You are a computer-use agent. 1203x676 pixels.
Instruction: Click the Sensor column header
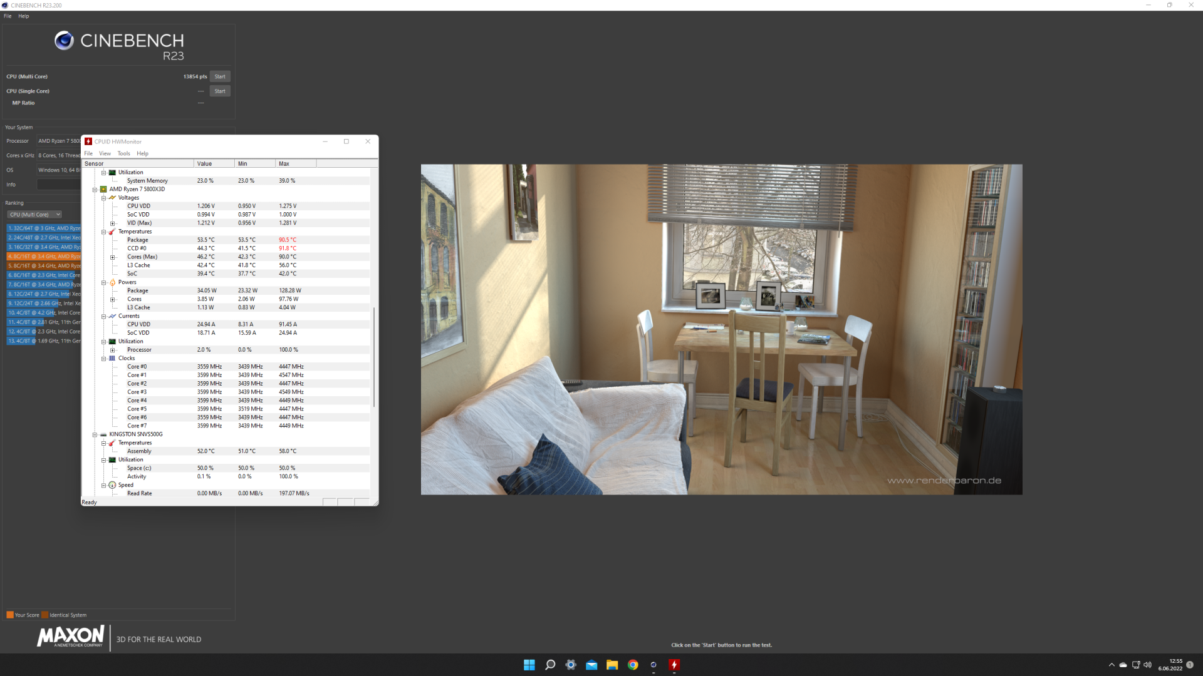click(138, 164)
